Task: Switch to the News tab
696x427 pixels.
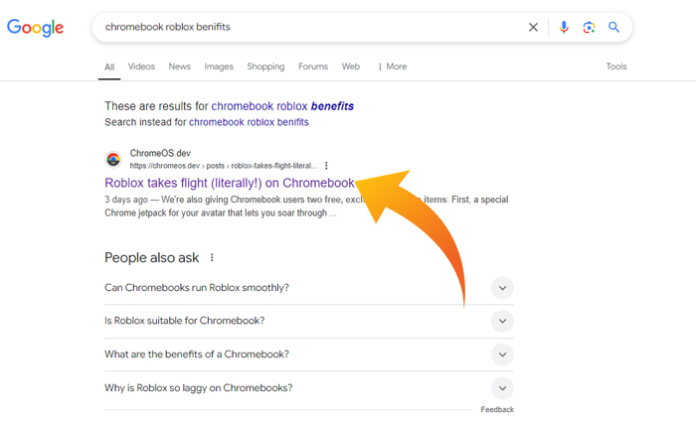Action: [x=179, y=67]
